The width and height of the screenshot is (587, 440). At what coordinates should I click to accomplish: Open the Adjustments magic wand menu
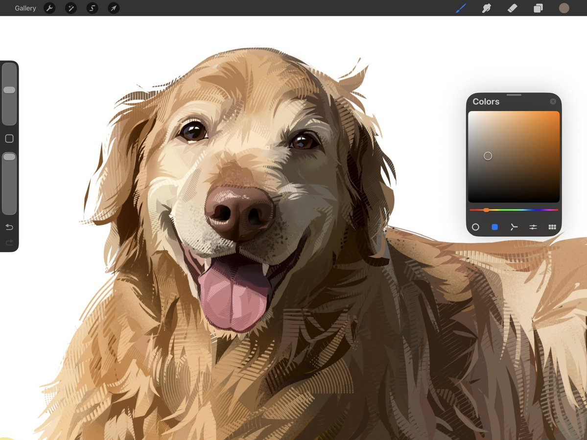(71, 8)
